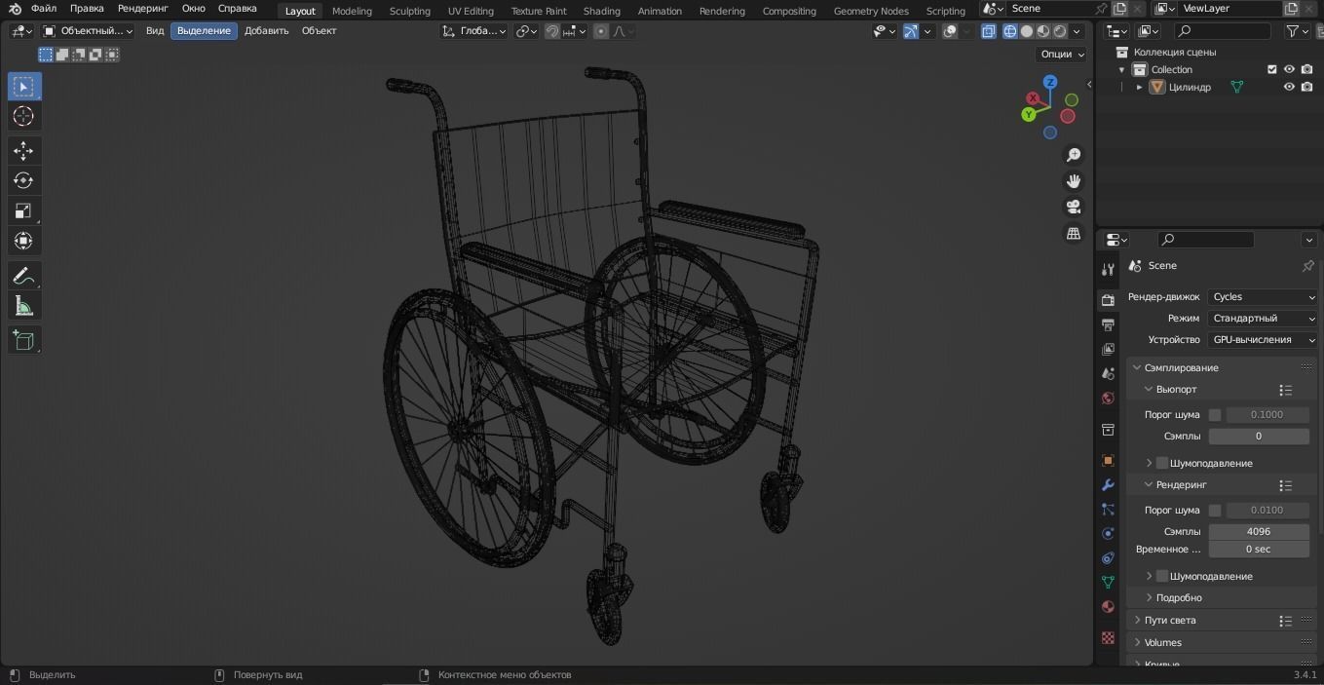Click the Blender logo menu icon
Viewport: 1324px width, 685px height.
tap(16, 9)
